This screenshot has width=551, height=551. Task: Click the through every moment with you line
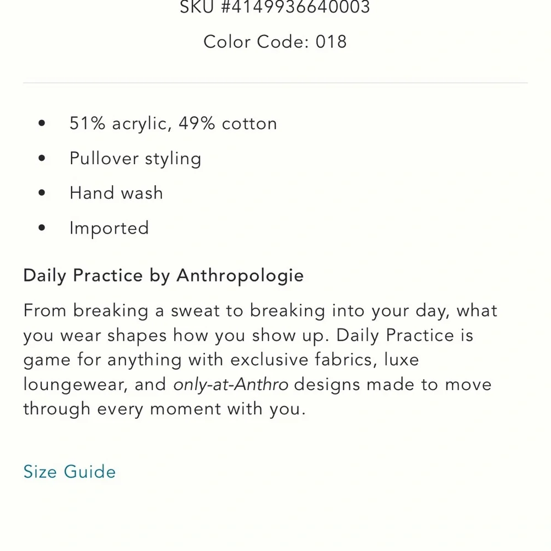click(164, 409)
